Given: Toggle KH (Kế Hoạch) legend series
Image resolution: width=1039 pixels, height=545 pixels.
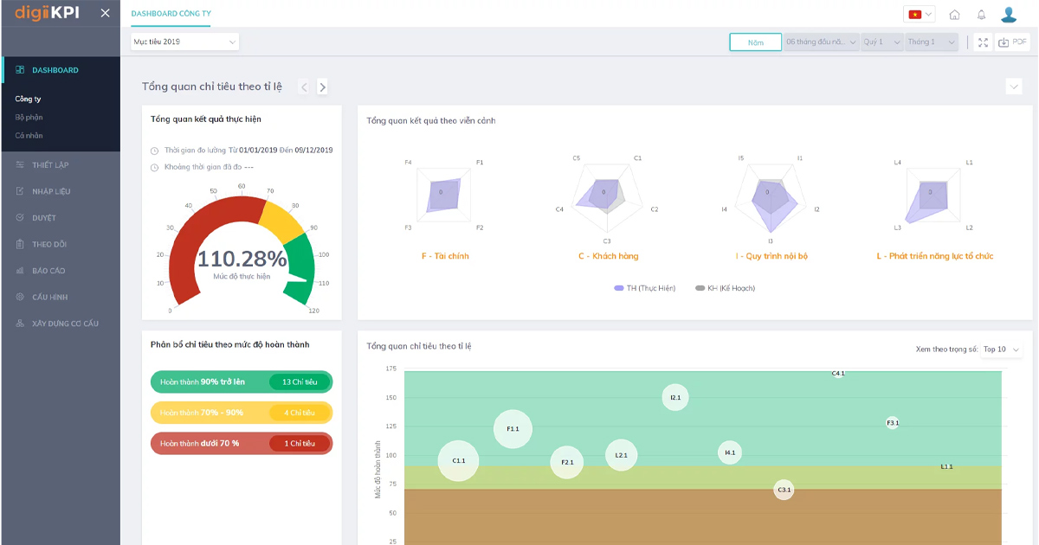Looking at the screenshot, I should (725, 288).
